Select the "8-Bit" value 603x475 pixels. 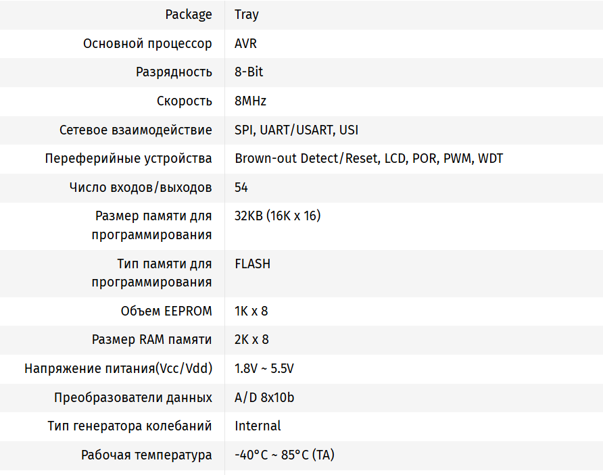tap(249, 72)
